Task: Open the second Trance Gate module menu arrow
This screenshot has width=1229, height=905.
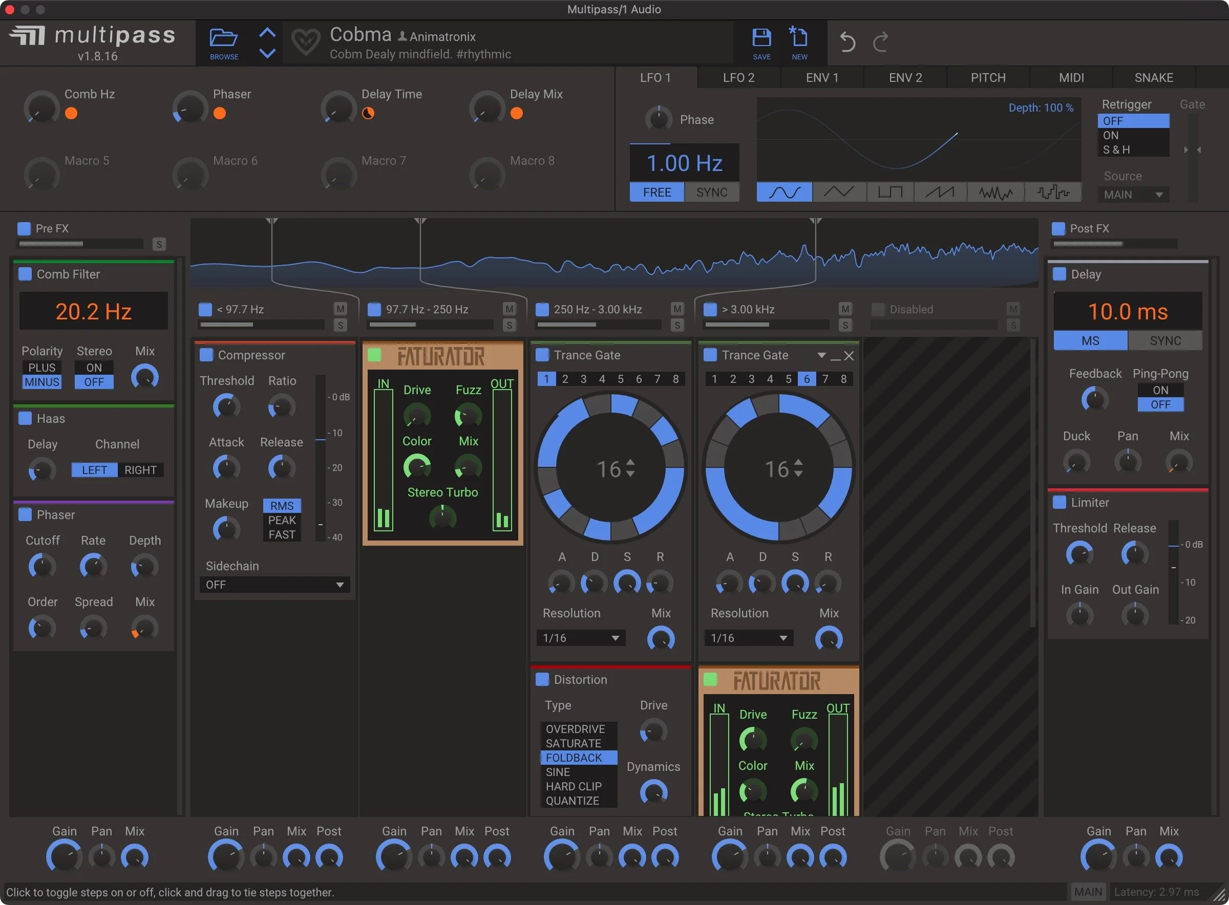Action: [821, 356]
